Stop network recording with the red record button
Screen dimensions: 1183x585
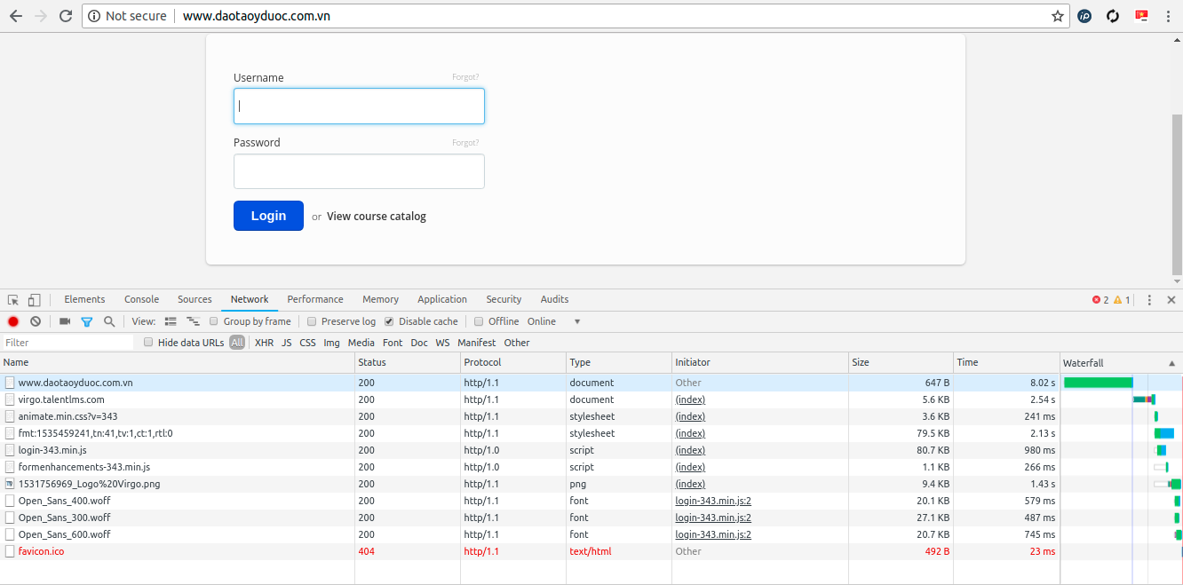click(13, 321)
